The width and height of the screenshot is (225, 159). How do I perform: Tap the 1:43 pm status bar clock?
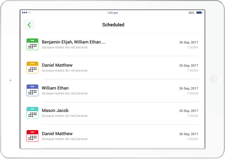tap(112, 13)
